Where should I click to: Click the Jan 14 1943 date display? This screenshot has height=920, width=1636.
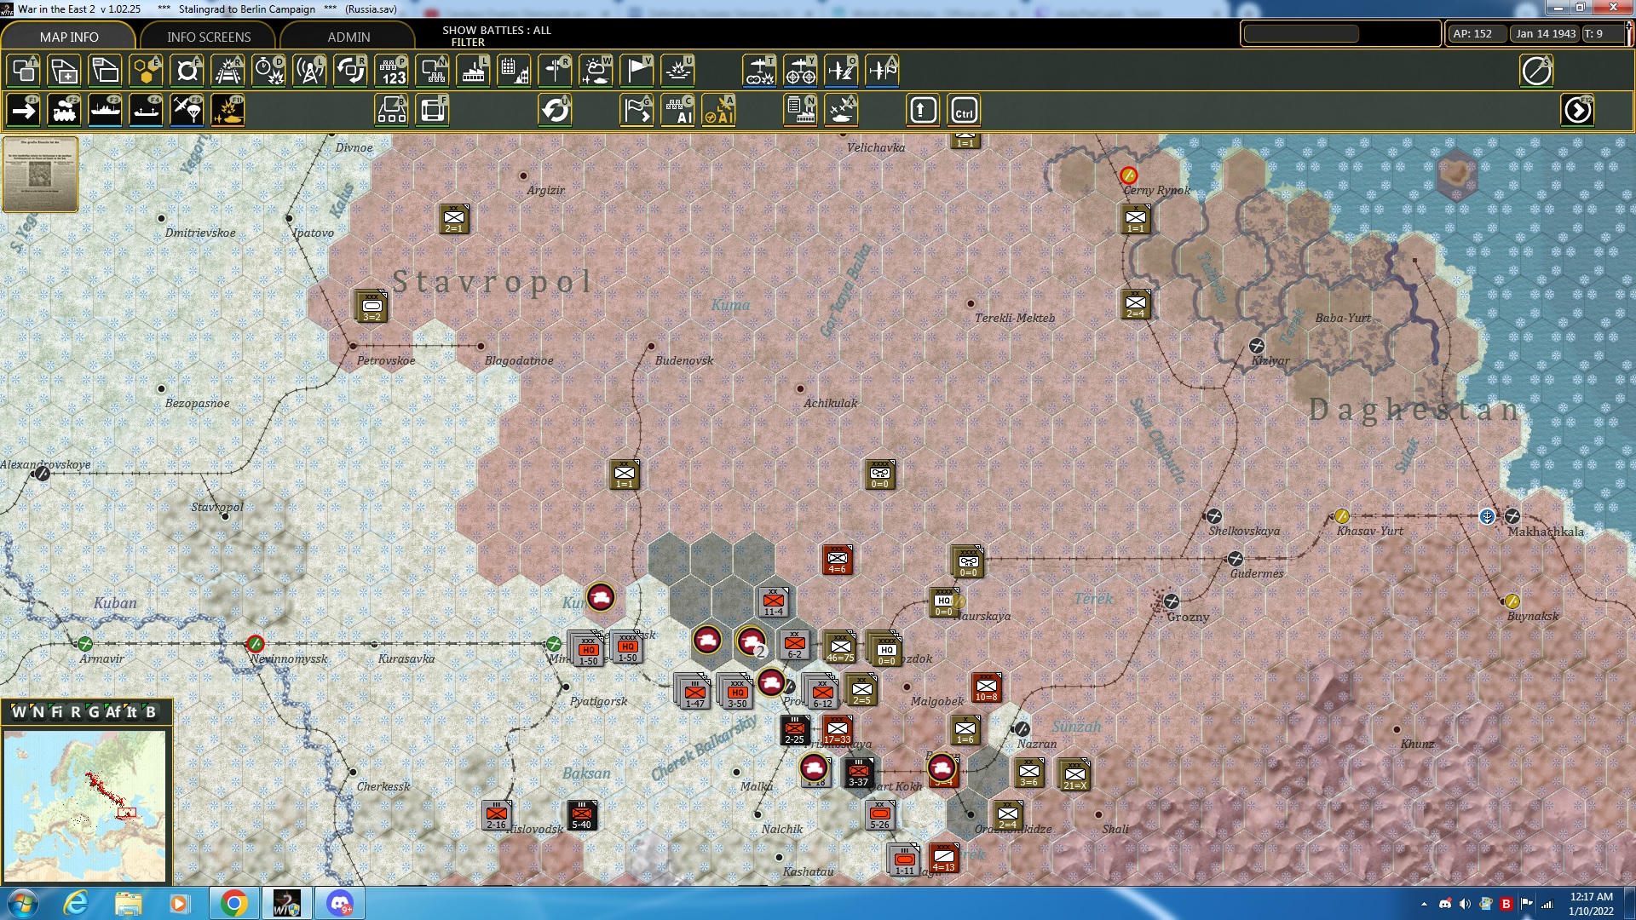[x=1545, y=34]
